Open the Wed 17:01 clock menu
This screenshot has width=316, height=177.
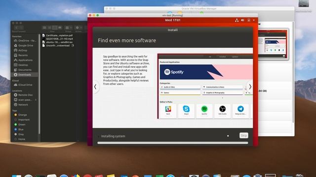[x=173, y=20]
